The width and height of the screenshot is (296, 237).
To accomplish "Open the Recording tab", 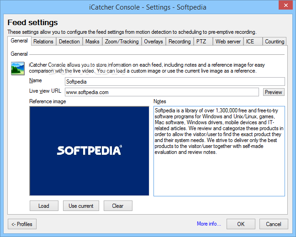I will pyautogui.click(x=180, y=42).
